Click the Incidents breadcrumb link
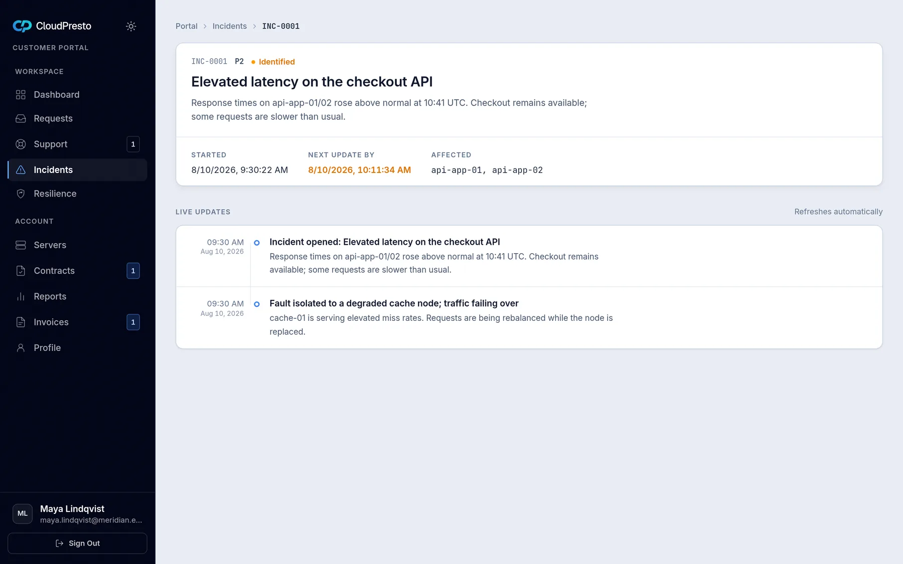The width and height of the screenshot is (903, 564). (230, 26)
